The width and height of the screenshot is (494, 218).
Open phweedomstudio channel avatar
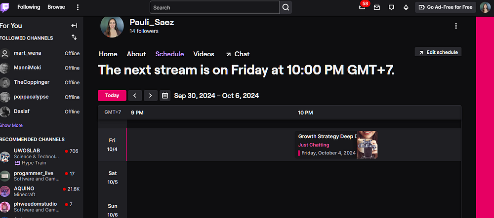pos(5,207)
